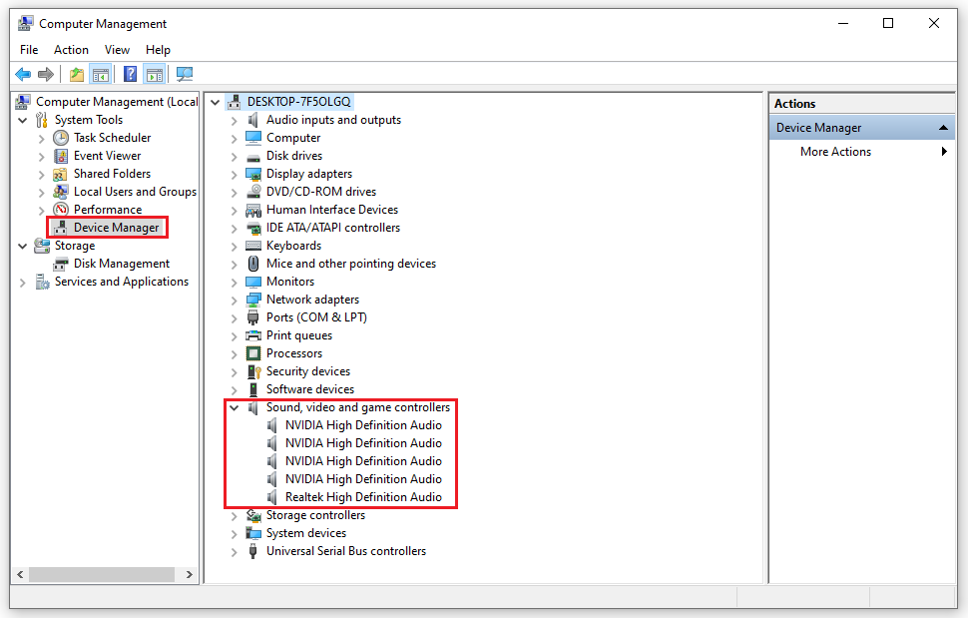
Task: Toggle the Show/Hide Console Tree icon
Action: click(101, 73)
